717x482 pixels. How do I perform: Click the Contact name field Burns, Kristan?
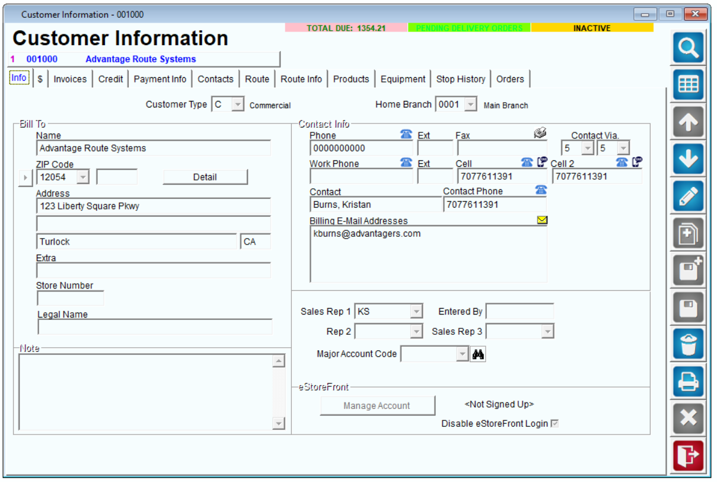375,205
